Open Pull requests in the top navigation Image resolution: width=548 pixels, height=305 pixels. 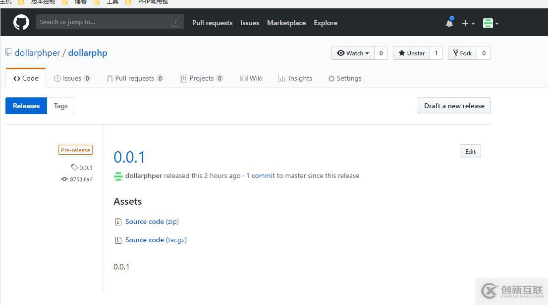pos(212,23)
